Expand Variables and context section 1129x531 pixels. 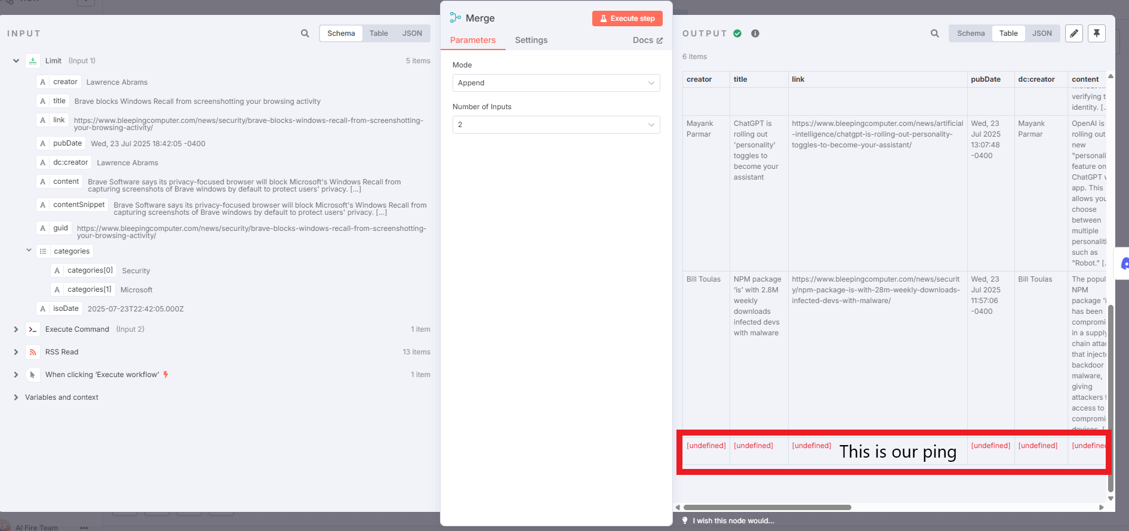click(16, 397)
